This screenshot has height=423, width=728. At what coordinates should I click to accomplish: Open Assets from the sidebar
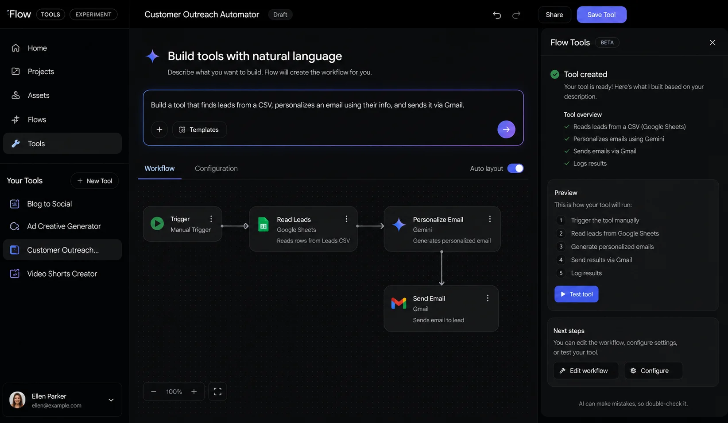pyautogui.click(x=62, y=95)
